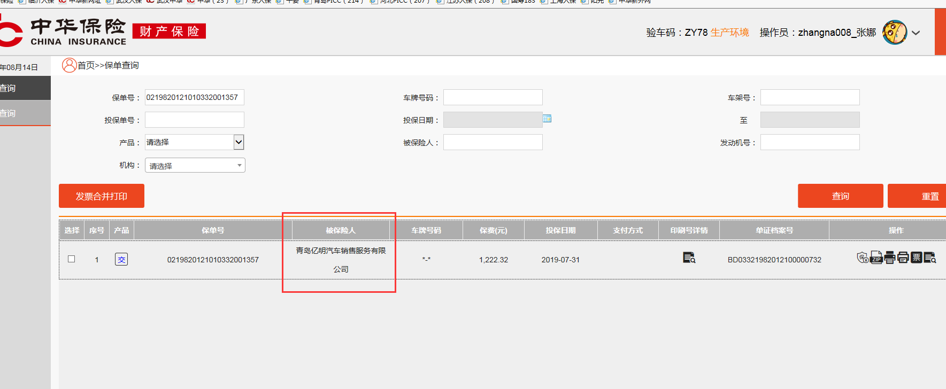Screen dimensions: 946x389
Task: Click the orange 查询 search button
Action: tap(841, 196)
